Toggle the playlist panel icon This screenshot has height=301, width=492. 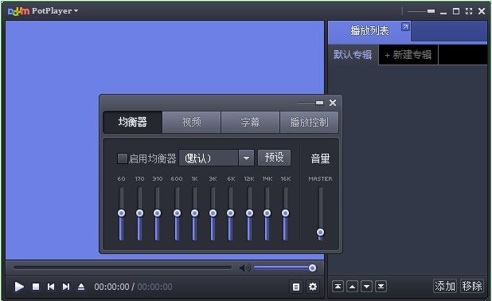(x=296, y=287)
